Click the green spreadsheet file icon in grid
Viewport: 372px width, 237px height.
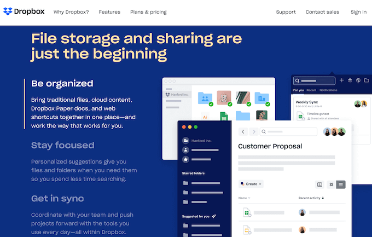point(224,116)
